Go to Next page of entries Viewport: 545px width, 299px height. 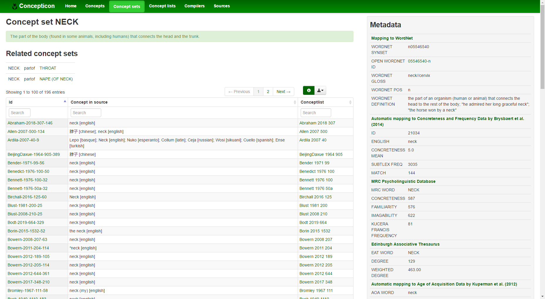point(283,92)
